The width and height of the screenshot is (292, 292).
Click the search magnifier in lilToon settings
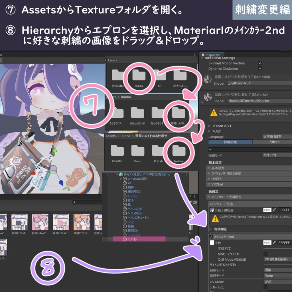tap(210, 149)
